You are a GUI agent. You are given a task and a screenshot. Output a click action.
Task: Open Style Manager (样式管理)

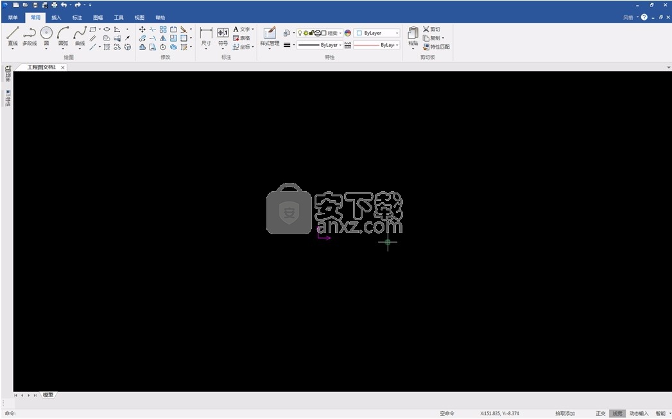coord(270,37)
